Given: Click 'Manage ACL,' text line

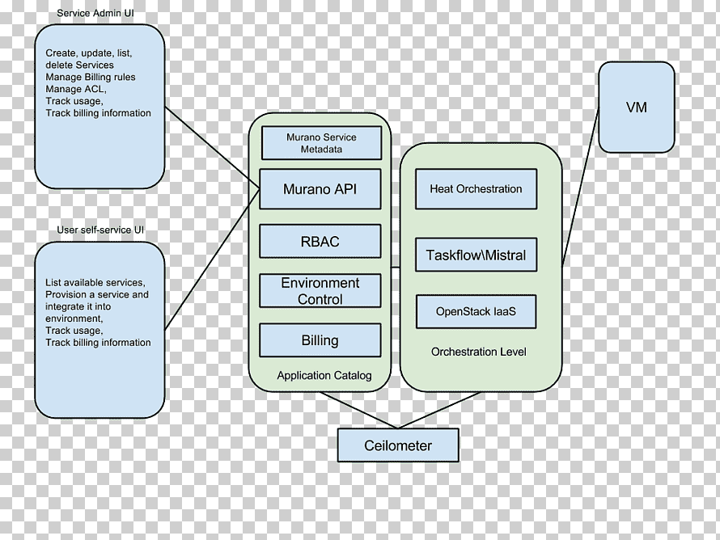Looking at the screenshot, I should (76, 89).
